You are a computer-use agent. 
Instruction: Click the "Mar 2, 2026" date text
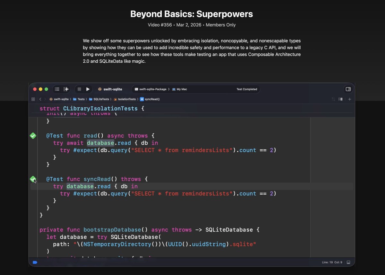point(189,25)
